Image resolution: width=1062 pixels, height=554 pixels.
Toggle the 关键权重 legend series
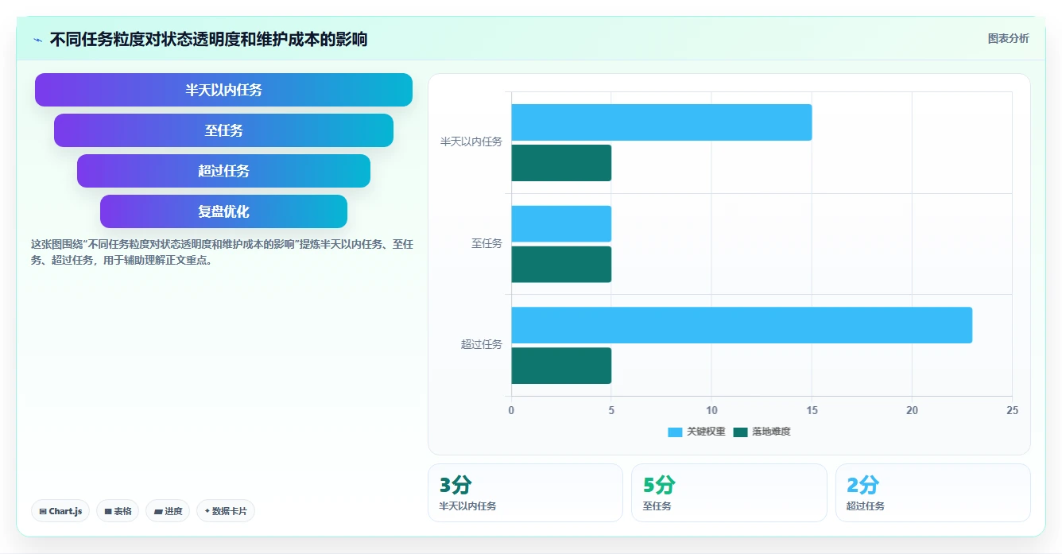[696, 432]
